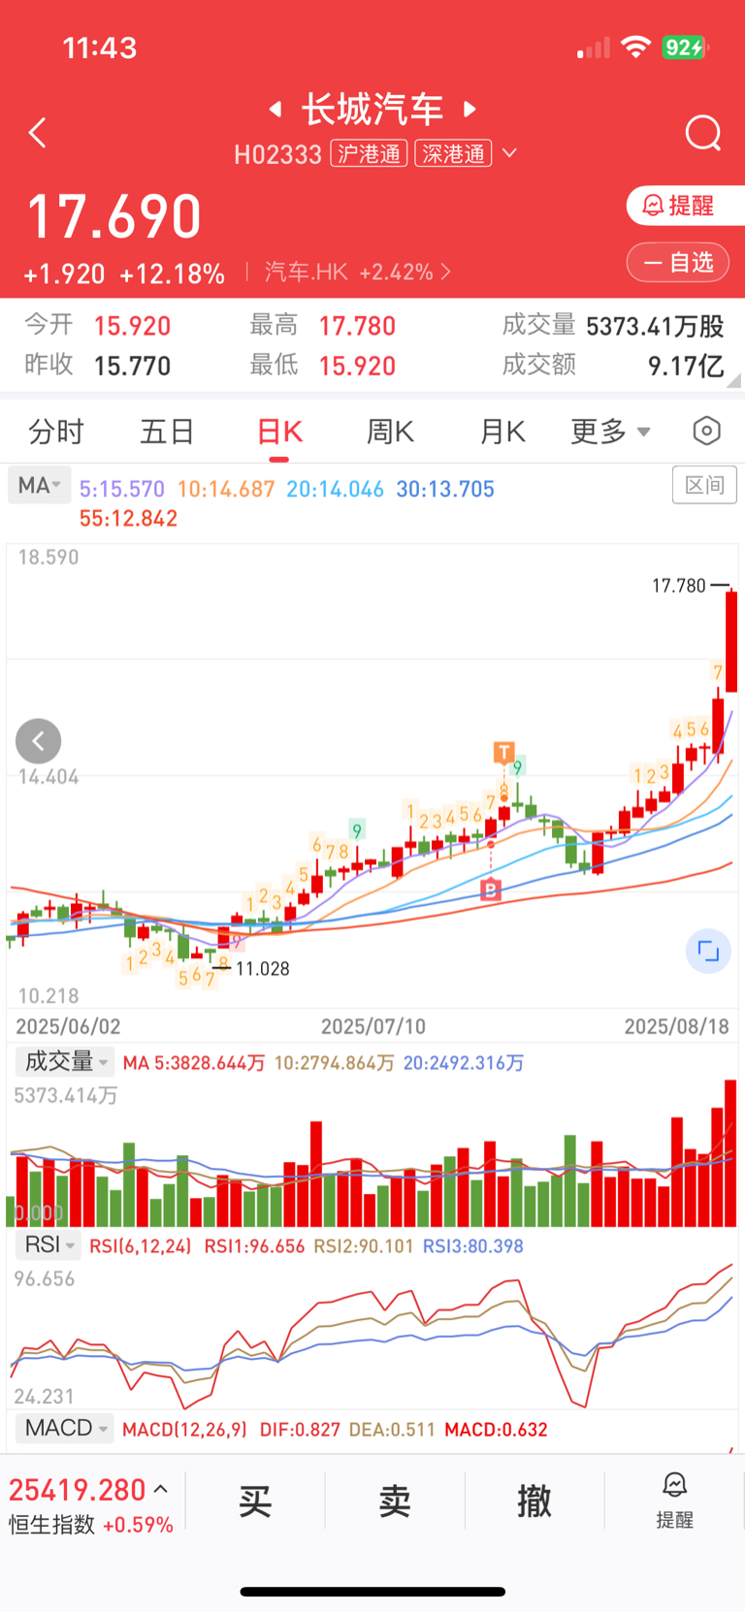The height and width of the screenshot is (1613, 745).
Task: Select the 日K chart tab
Action: point(279,432)
